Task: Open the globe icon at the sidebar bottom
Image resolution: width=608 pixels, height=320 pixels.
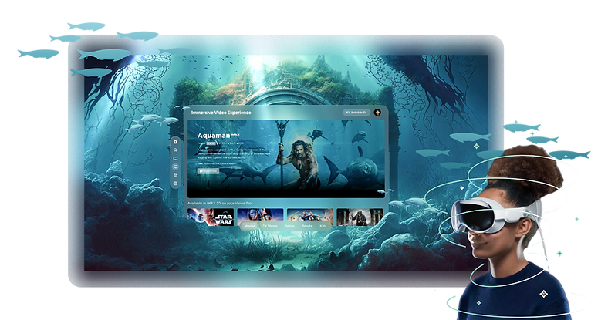Action: (175, 184)
